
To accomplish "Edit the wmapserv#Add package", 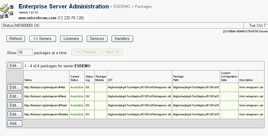I will 15,87.
